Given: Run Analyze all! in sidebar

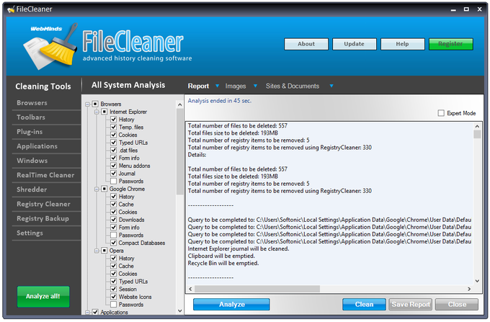Looking at the screenshot, I should [x=43, y=296].
